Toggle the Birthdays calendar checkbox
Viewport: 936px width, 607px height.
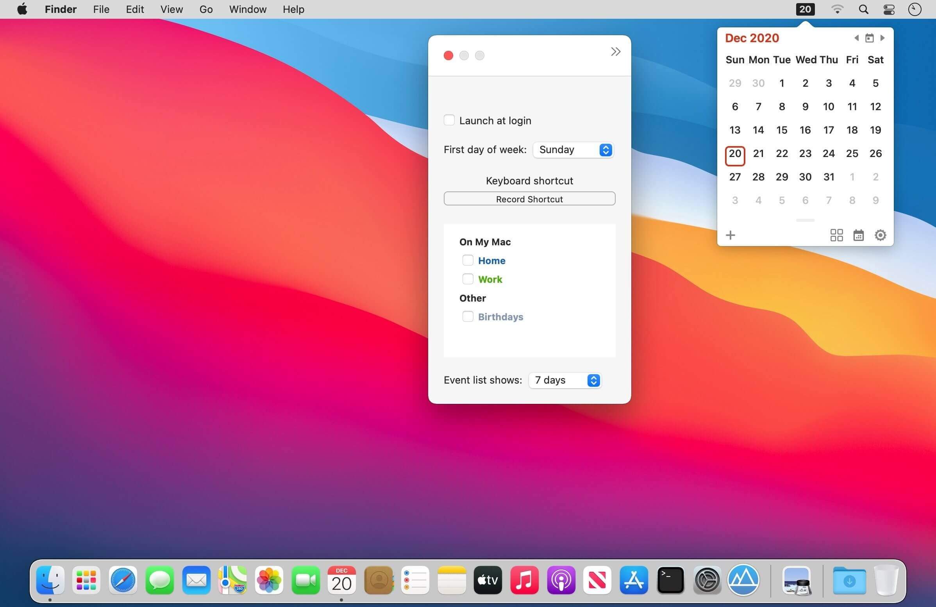pos(468,316)
